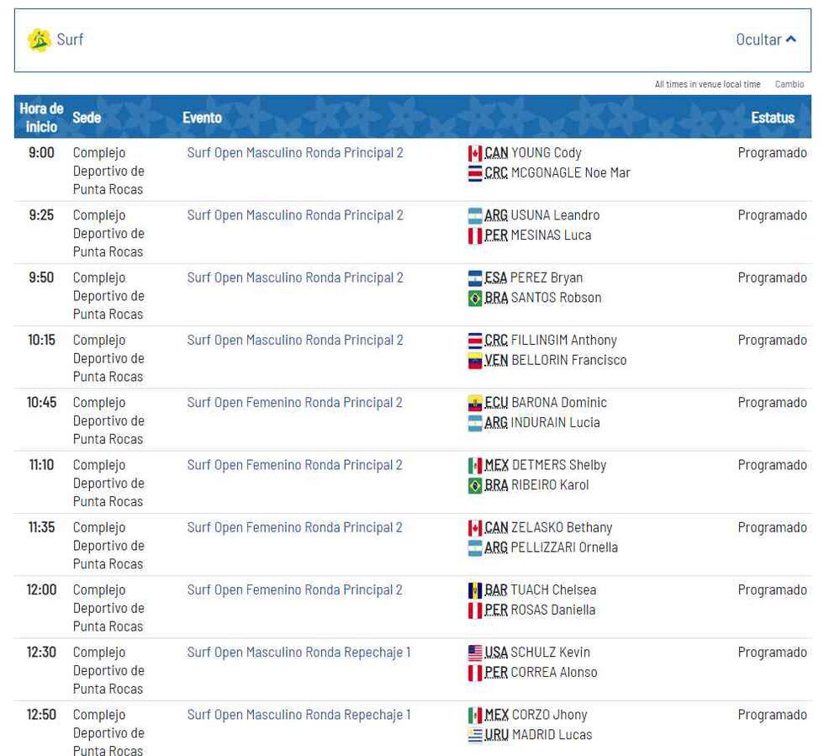Click the MEX country code beside DETMERS Shelby

496,465
